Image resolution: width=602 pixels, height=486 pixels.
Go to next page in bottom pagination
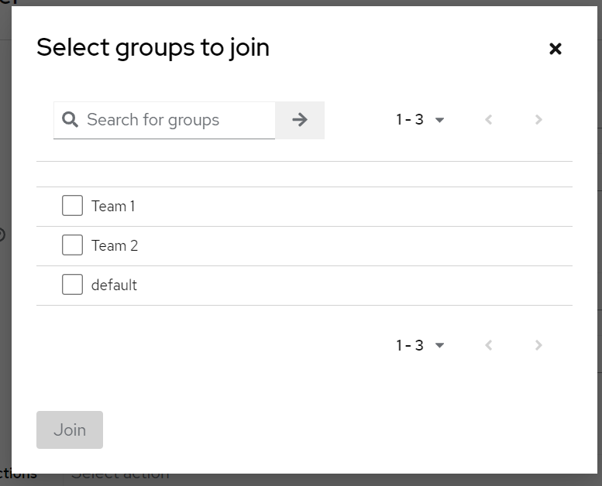pyautogui.click(x=538, y=345)
